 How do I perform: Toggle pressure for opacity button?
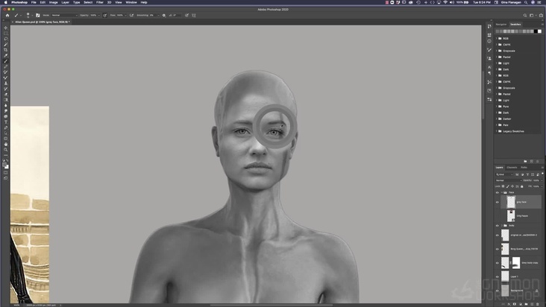(x=105, y=16)
